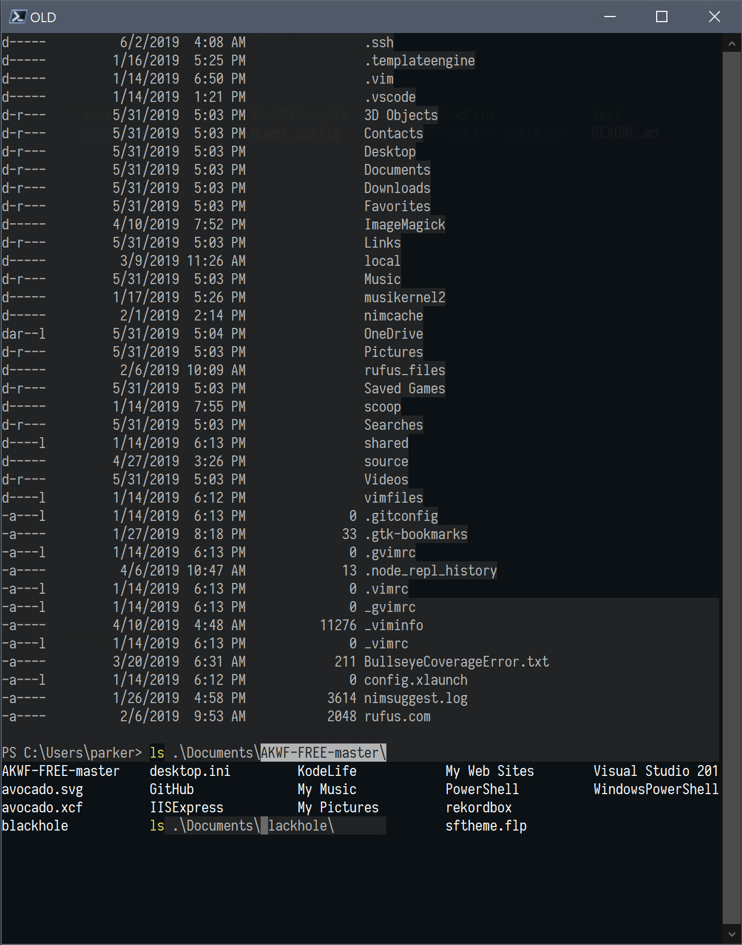Viewport: 742px width, 945px height.
Task: Select blackhole in completion list
Action: (x=35, y=826)
